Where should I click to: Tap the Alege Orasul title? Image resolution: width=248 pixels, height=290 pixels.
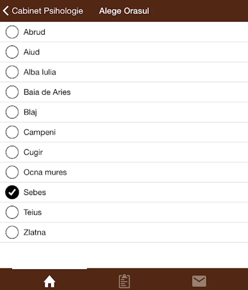pos(124,11)
